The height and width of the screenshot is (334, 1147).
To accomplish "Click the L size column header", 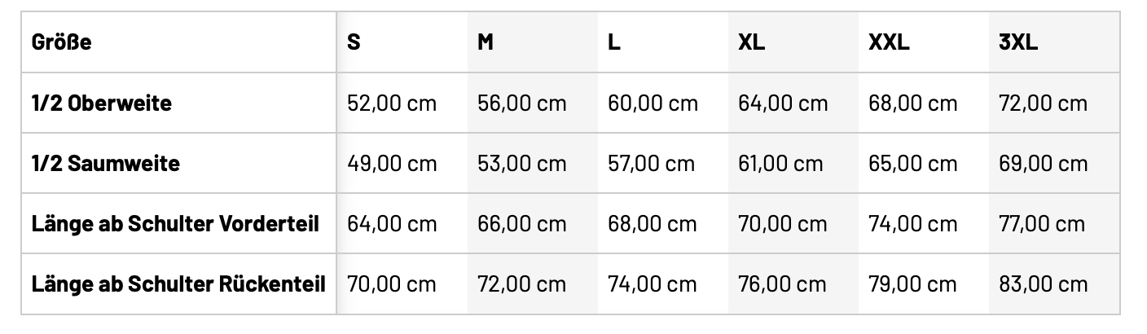I will 614,43.
